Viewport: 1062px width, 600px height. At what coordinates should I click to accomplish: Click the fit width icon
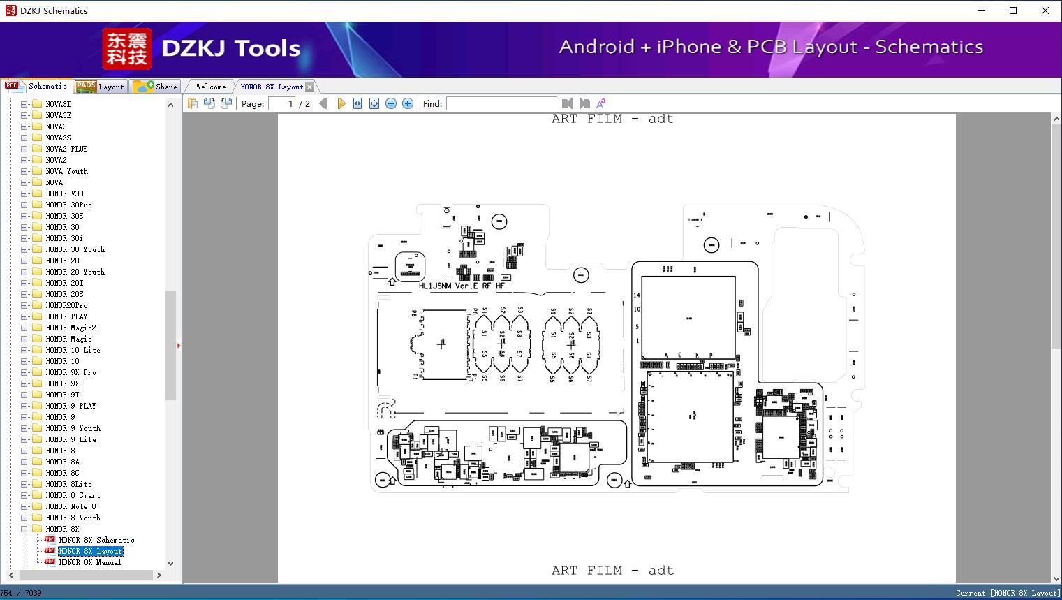pyautogui.click(x=357, y=103)
